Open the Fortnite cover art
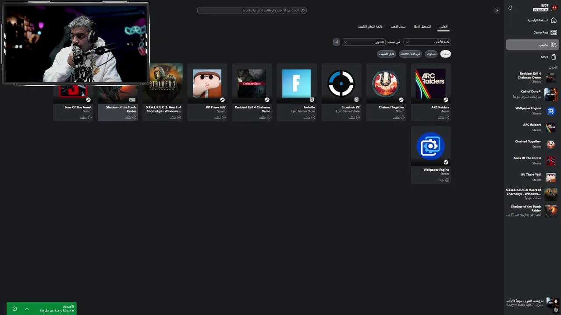 (x=296, y=83)
